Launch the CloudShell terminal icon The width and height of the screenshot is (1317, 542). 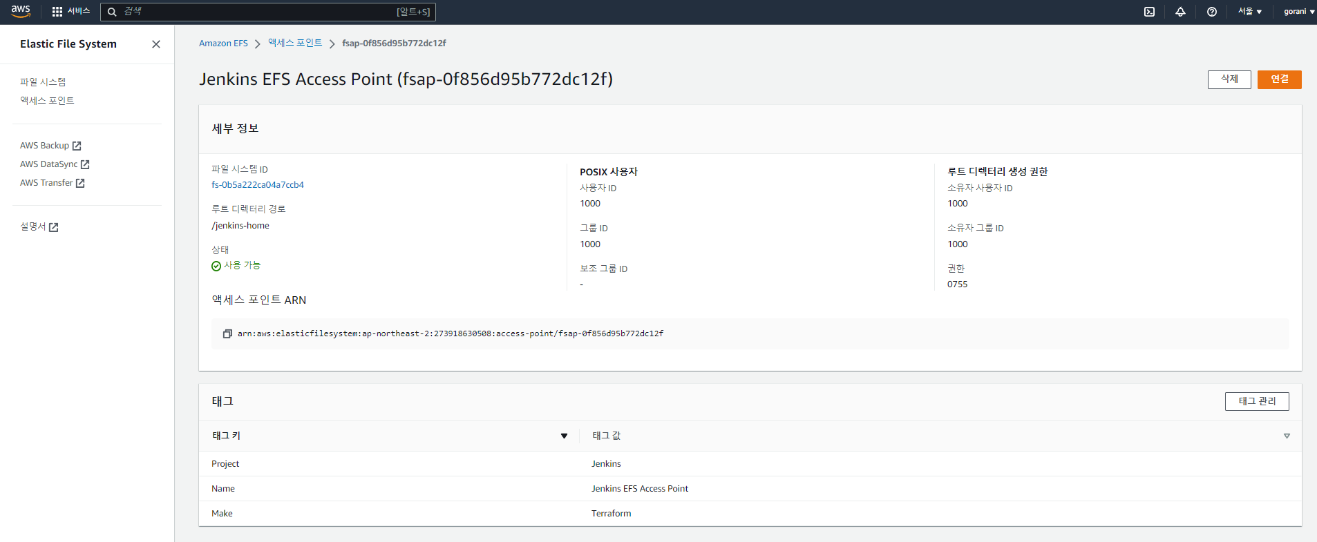1149,12
